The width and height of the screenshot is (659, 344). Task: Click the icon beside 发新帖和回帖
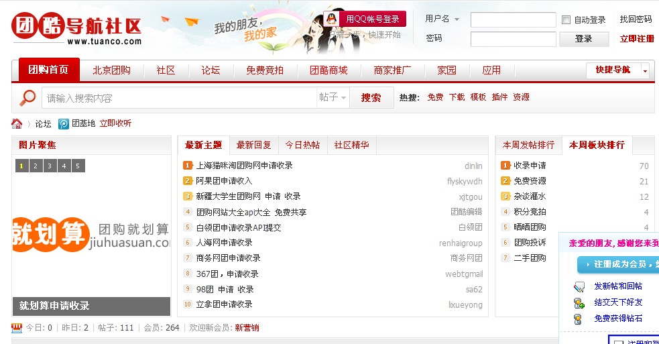coord(579,287)
